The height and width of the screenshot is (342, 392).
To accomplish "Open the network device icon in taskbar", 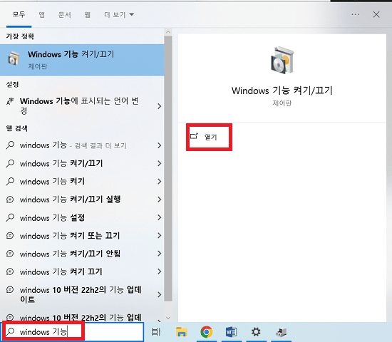I will coord(281,332).
